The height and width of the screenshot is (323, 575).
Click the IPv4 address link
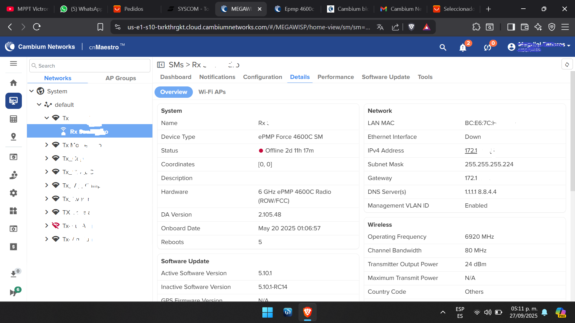471,150
